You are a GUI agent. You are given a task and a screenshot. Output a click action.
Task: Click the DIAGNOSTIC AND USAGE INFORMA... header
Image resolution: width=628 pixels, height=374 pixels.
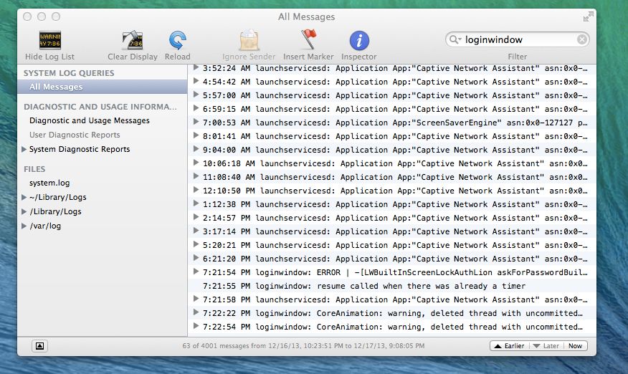[x=100, y=107]
